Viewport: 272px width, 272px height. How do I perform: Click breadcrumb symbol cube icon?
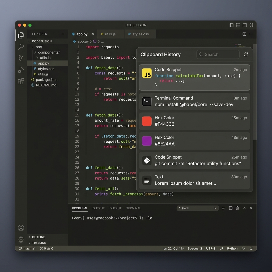click(x=95, y=41)
